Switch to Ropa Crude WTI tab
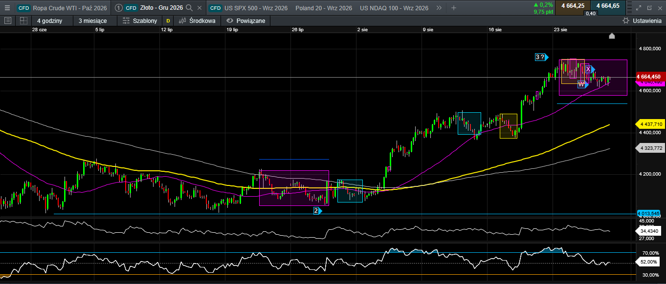The image size is (666, 284). (62, 8)
